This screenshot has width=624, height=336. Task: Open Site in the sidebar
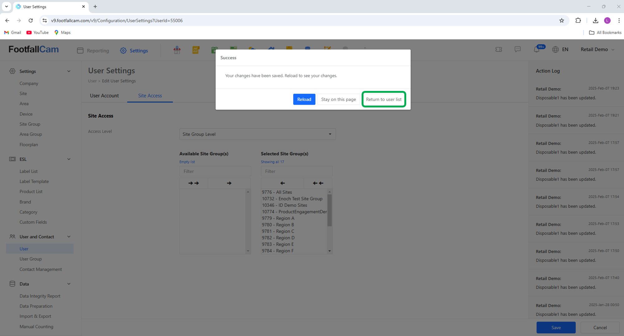point(23,93)
